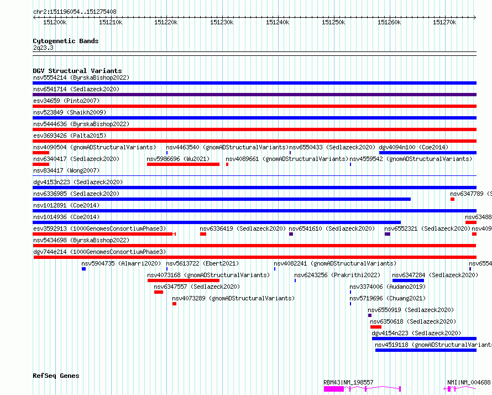Open nsv4082241 gnomAD structural variant
Screen dimensions: 492x395
(335, 263)
